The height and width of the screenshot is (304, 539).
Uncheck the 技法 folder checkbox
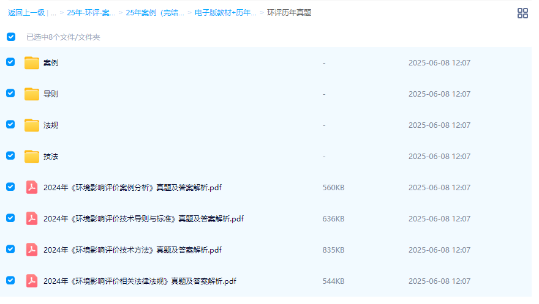(x=10, y=155)
